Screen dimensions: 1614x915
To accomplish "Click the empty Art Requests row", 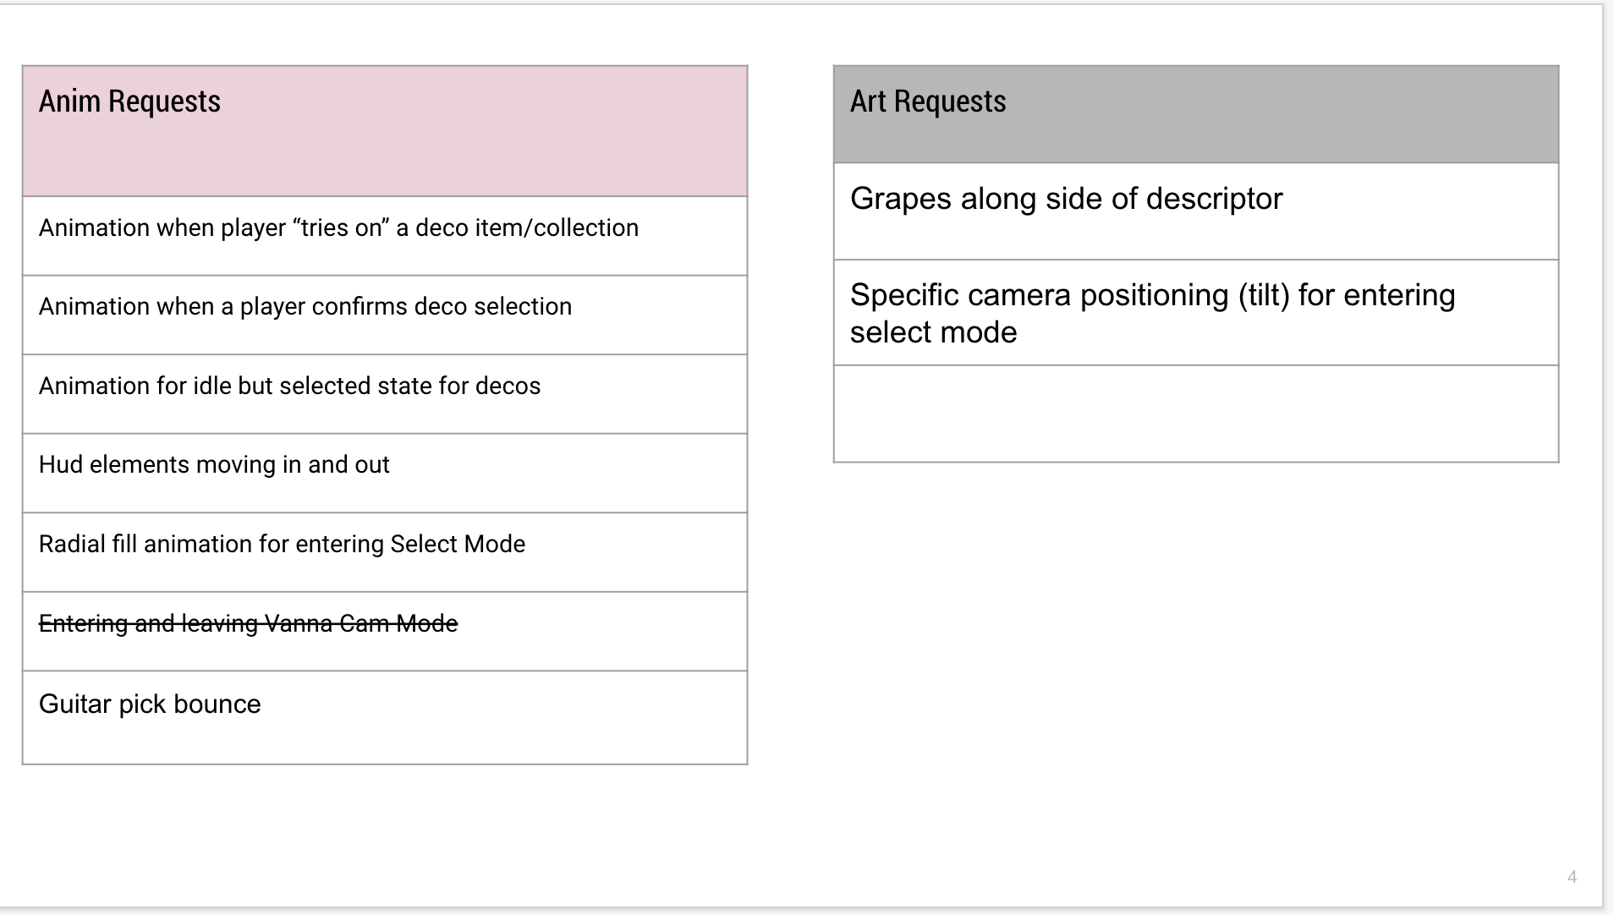I will pyautogui.click(x=1196, y=414).
